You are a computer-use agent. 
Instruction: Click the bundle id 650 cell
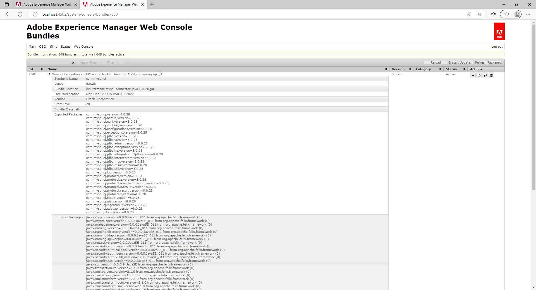pos(32,74)
